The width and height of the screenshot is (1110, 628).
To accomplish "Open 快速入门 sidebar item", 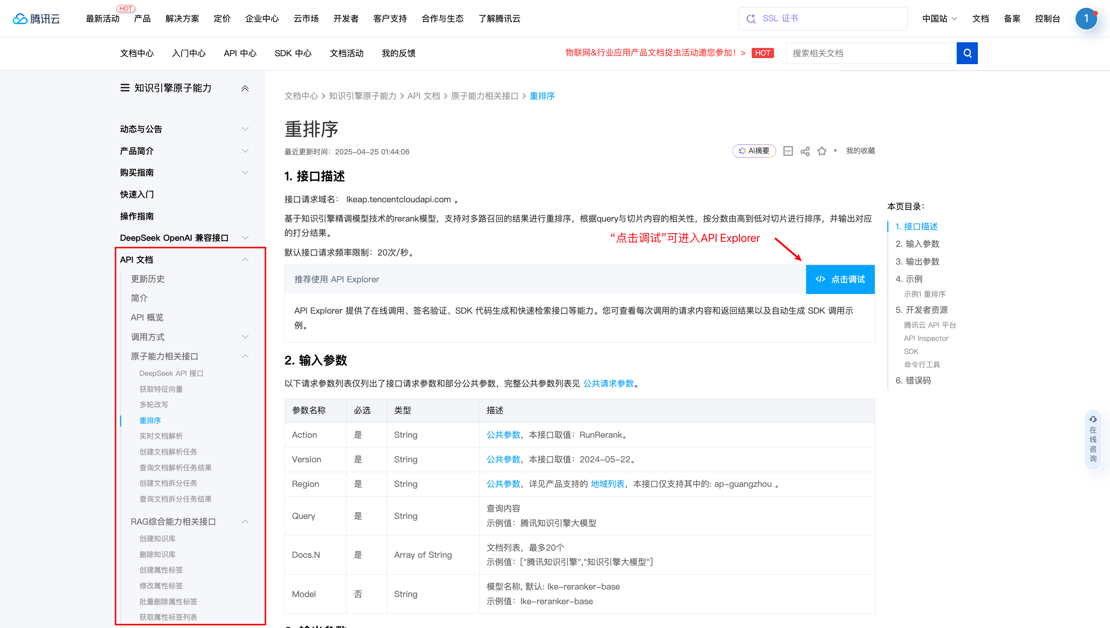I will [x=137, y=194].
